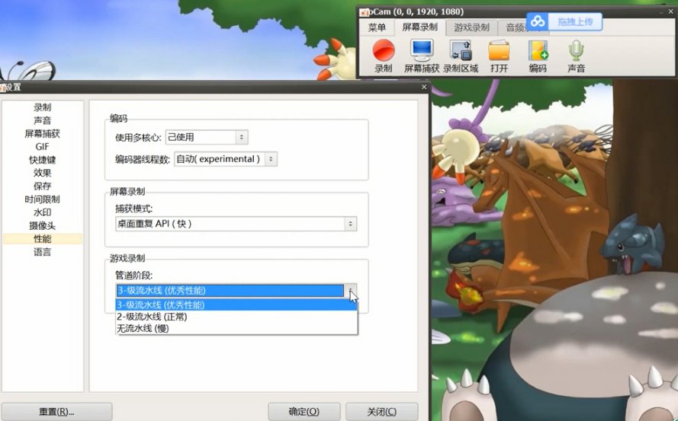Select 快捷键 in settings list

coord(43,160)
